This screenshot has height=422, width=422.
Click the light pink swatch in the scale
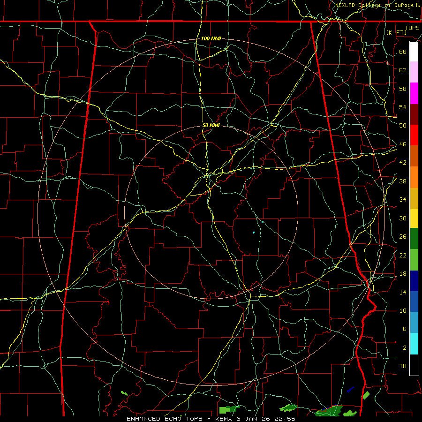pyautogui.click(x=414, y=72)
